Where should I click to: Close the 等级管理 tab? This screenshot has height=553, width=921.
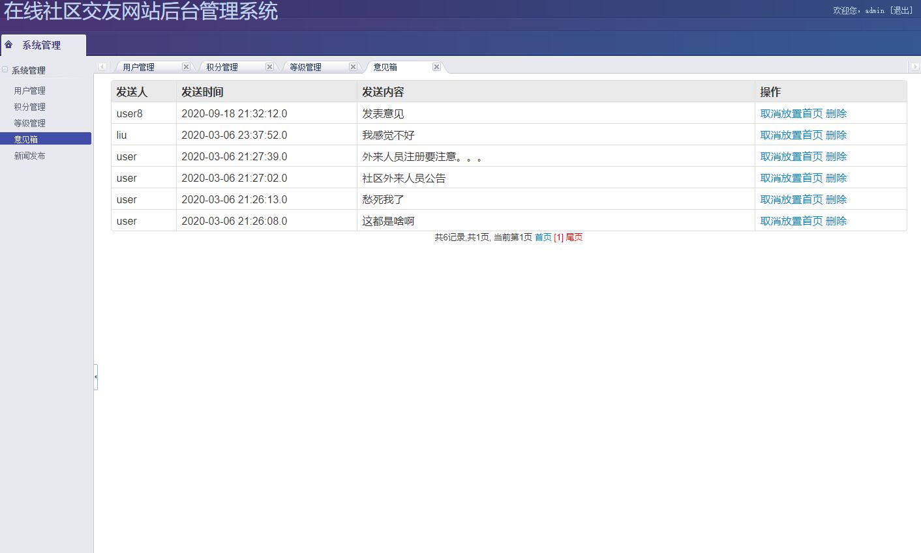[353, 67]
